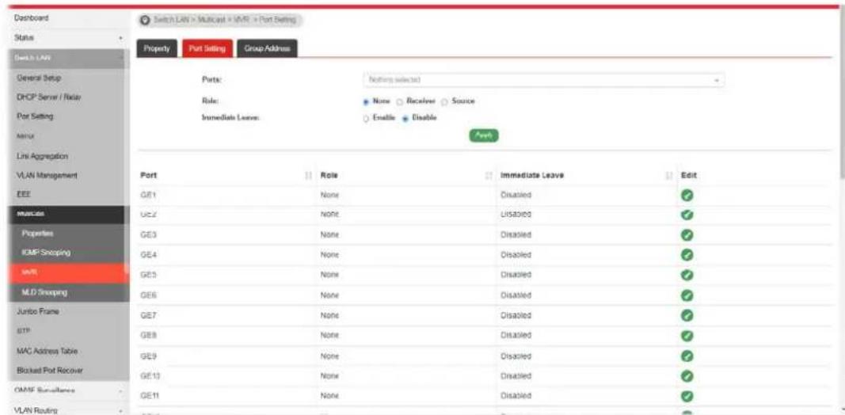The image size is (845, 415).
Task: Click the GE9 port cell
Action: tap(147, 356)
